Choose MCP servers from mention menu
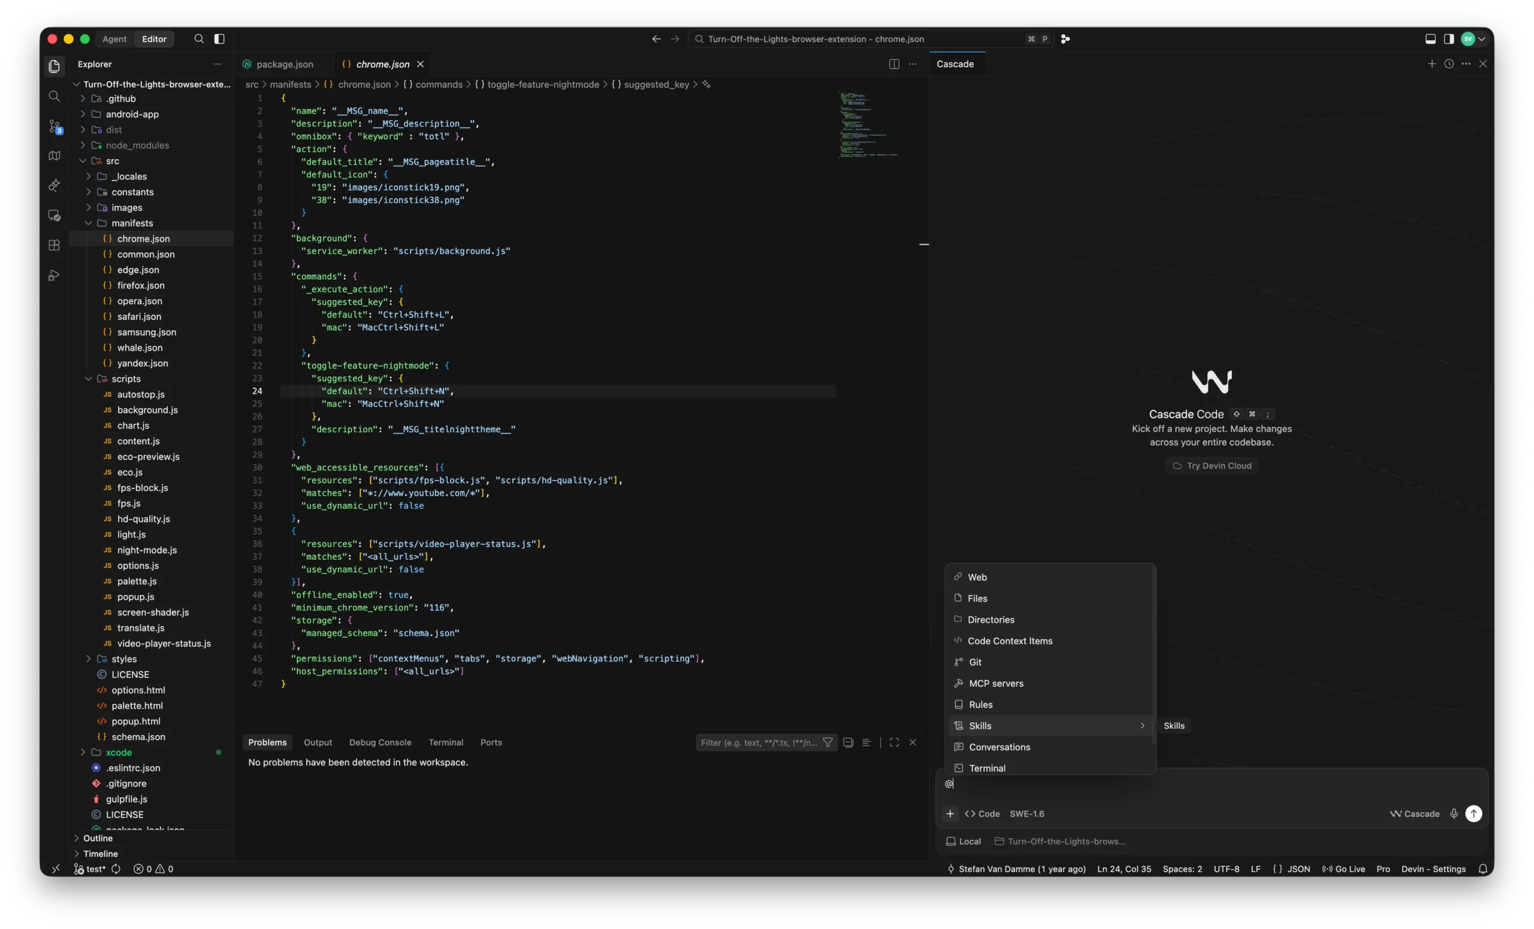This screenshot has width=1534, height=929. [1050, 683]
